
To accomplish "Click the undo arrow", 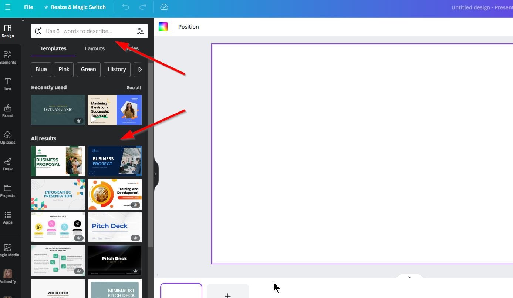I will tap(126, 7).
